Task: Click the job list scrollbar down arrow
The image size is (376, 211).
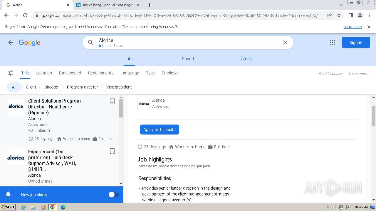Action: click(121, 184)
